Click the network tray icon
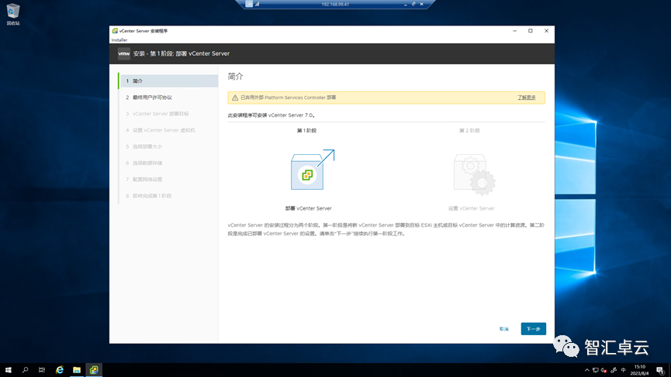Viewport: 671px width, 377px height. coord(595,370)
